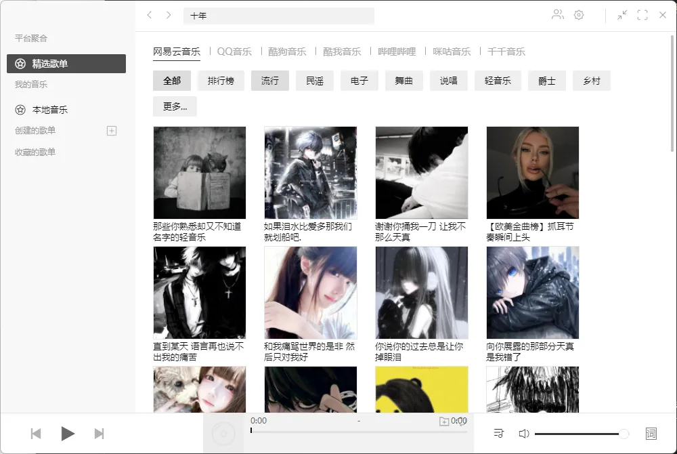Enter fullscreen with the corner-brackets icon
Image resolution: width=677 pixels, height=454 pixels.
642,15
